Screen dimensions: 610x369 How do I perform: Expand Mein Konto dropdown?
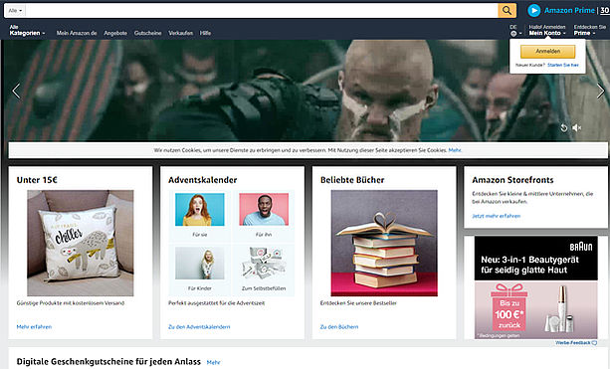(x=547, y=33)
